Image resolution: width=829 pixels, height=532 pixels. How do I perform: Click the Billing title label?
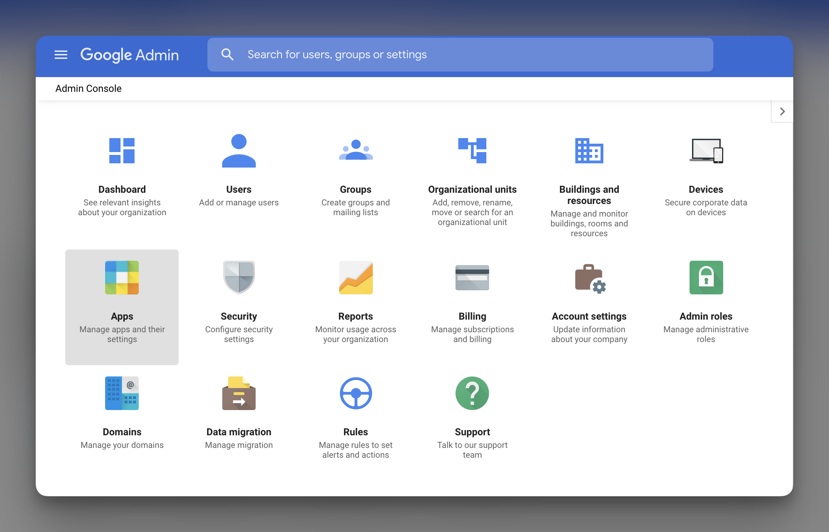[x=472, y=316]
